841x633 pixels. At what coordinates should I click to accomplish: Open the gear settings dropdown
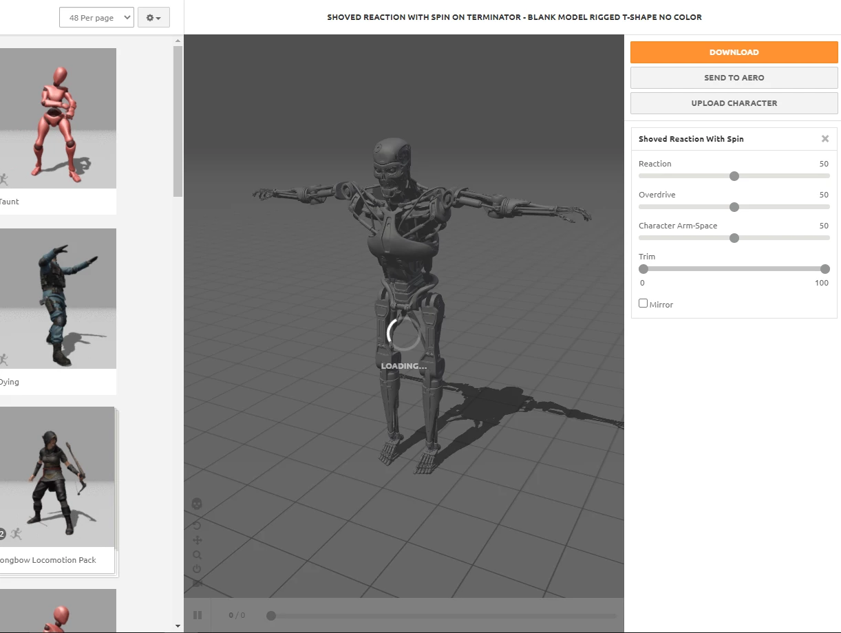coord(153,18)
